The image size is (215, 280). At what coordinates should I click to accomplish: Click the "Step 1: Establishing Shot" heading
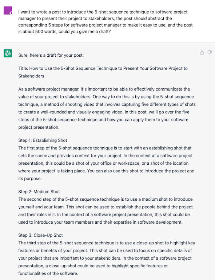(43, 140)
